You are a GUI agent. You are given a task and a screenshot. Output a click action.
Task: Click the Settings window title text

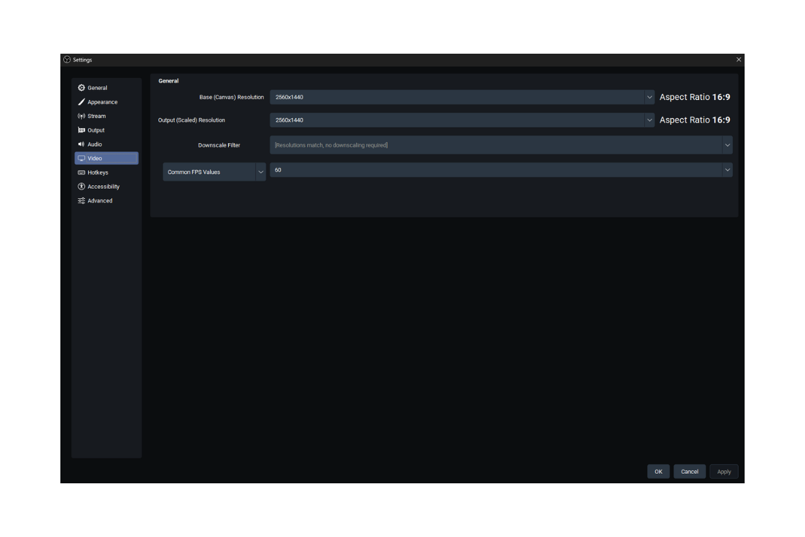(x=83, y=60)
